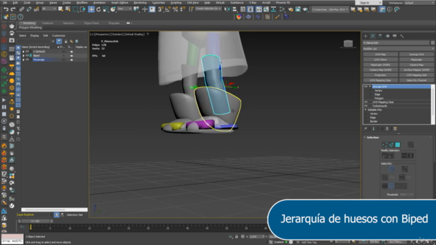Viewport: 436px width, 245px height.
Task: Switch to the Create command panel
Action: pyautogui.click(x=366, y=36)
